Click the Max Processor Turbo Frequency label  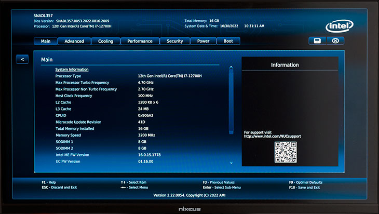[82, 83]
